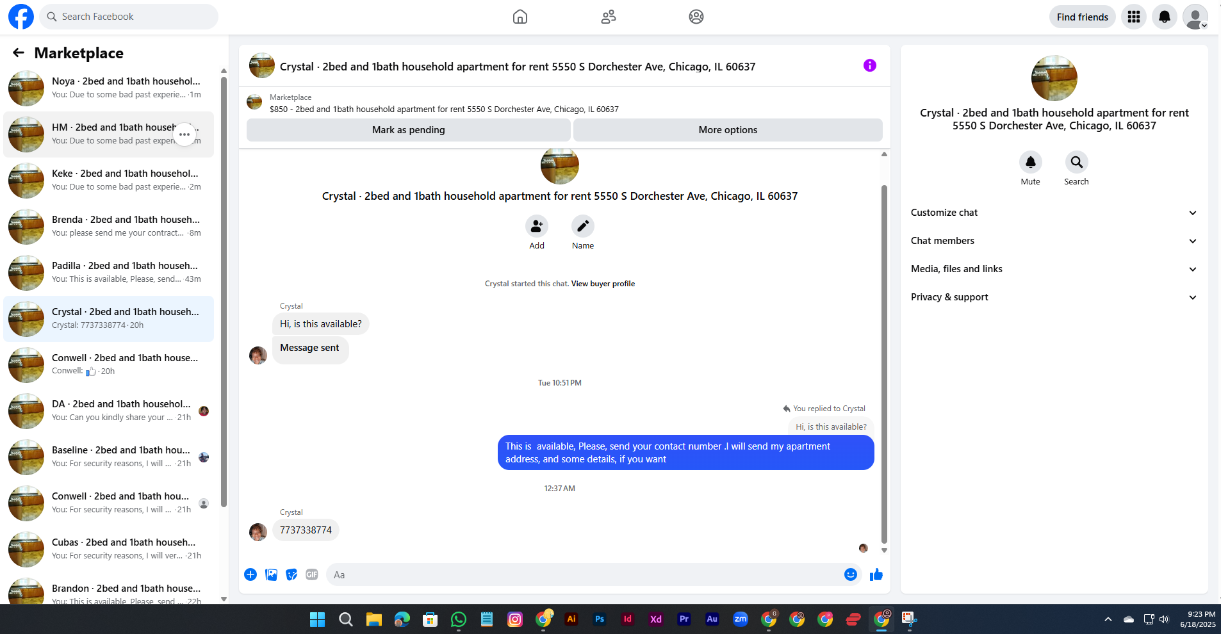Screen dimensions: 1221x634
Task: Focus the Search Facebook field
Action: [129, 17]
